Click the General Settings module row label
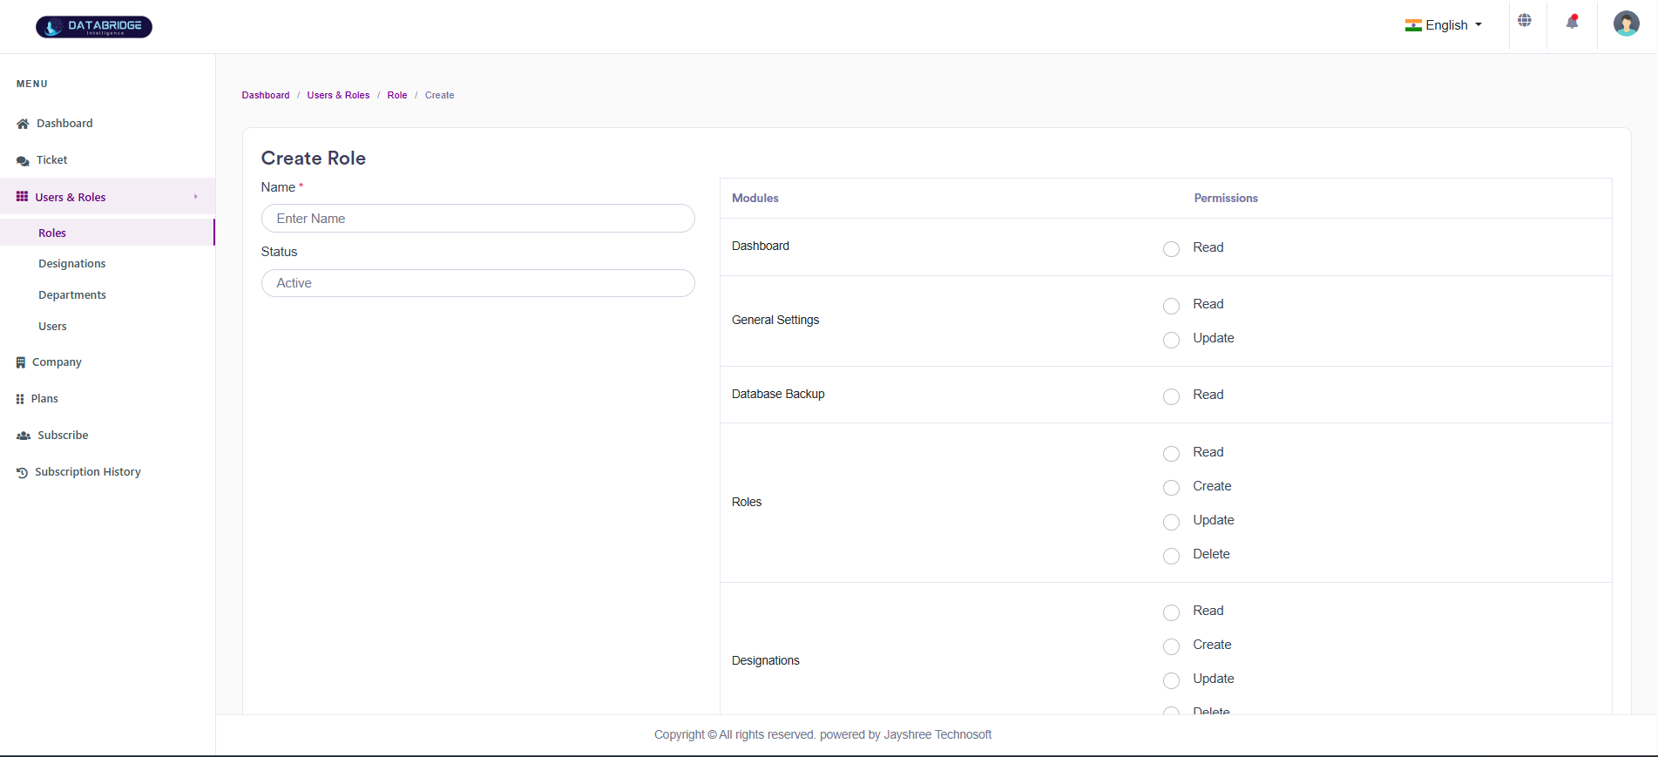The image size is (1658, 757). click(x=775, y=320)
